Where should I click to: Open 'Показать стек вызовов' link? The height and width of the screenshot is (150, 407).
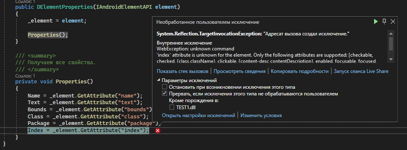(182, 71)
